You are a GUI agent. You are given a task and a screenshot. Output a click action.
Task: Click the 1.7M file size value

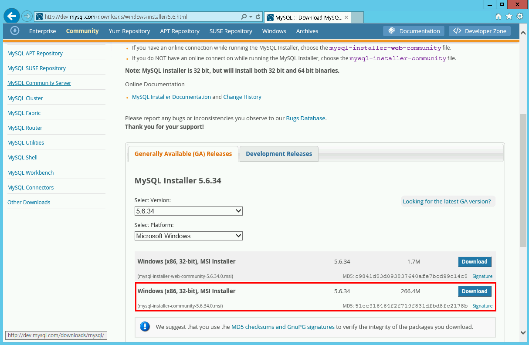[x=414, y=262]
